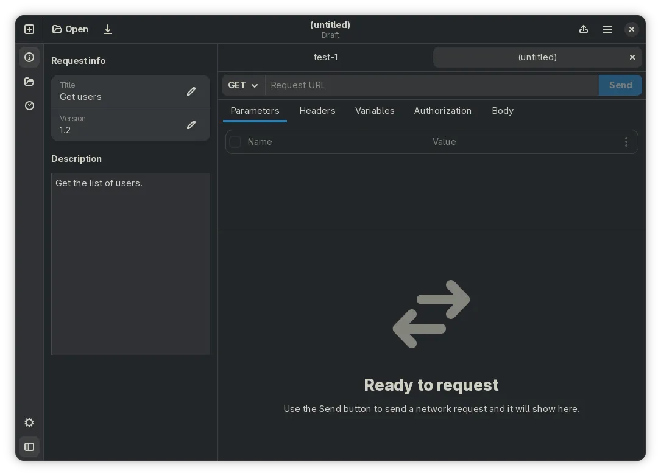Enable the checkbox on the parameter row
661x476 pixels.
coord(235,142)
